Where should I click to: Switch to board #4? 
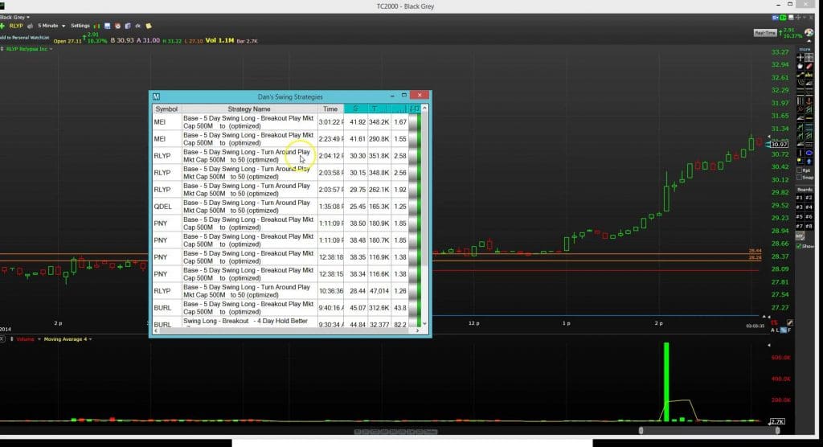[x=809, y=207]
